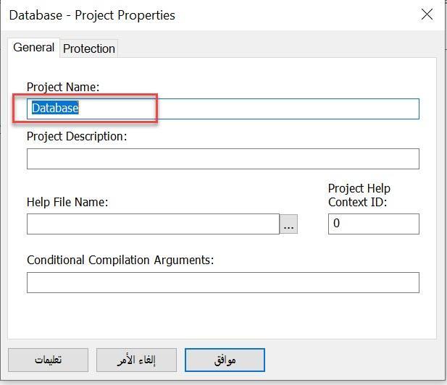Click the highlighted Database text
447x385 pixels.
pyautogui.click(x=55, y=109)
